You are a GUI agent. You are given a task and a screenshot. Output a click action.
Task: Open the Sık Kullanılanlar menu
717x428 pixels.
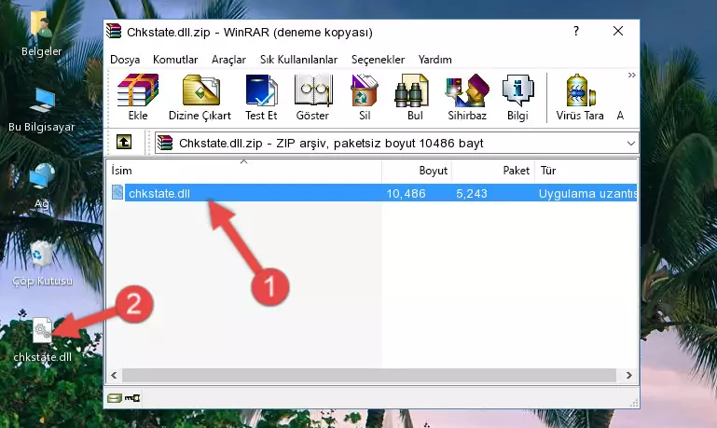[x=298, y=60]
